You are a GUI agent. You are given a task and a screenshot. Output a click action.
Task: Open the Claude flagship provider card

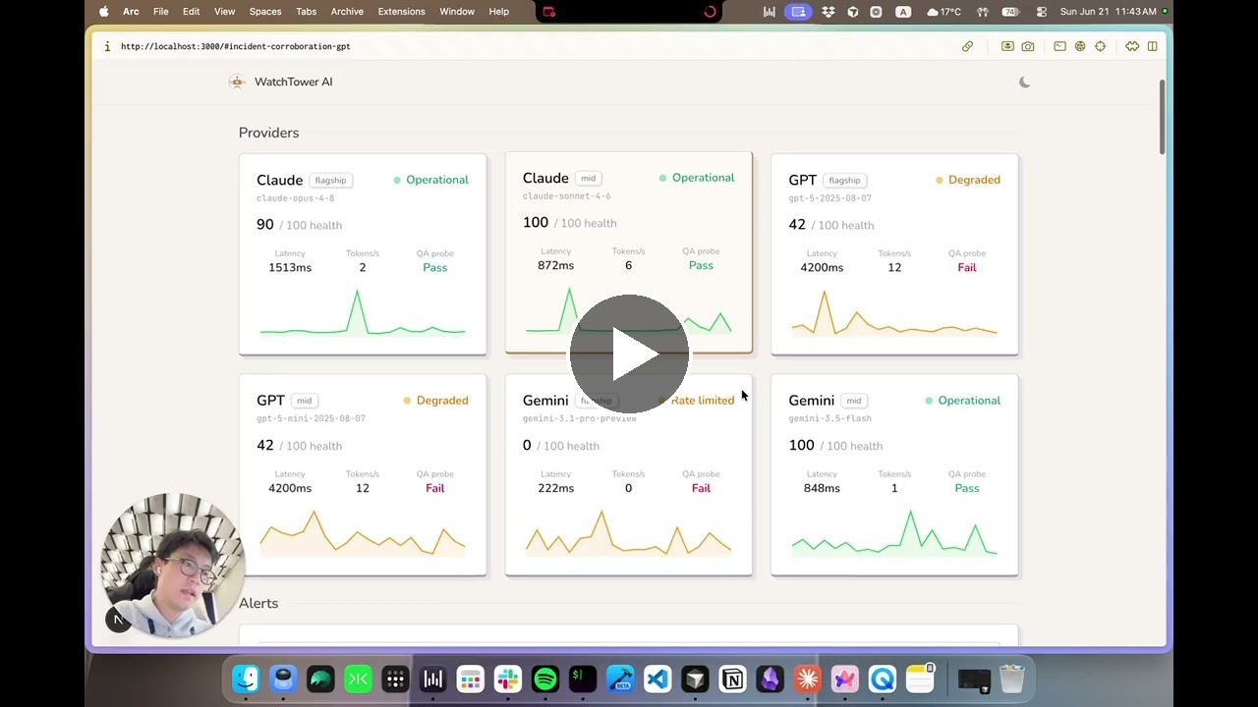[x=363, y=254]
